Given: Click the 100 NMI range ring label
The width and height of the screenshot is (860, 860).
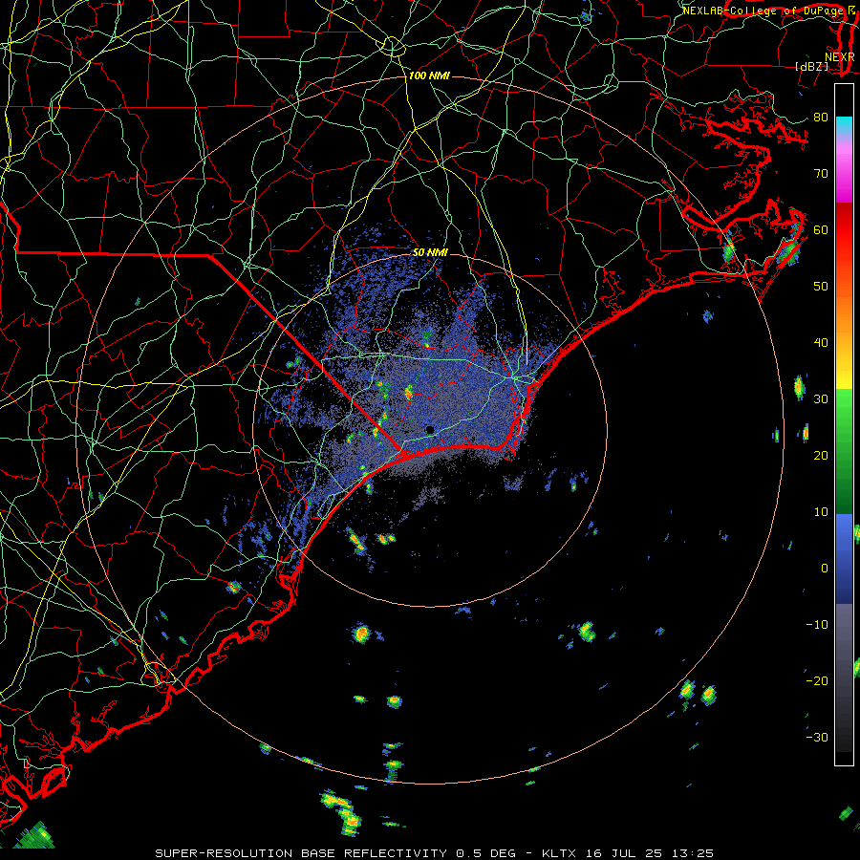Looking at the screenshot, I should (429, 75).
